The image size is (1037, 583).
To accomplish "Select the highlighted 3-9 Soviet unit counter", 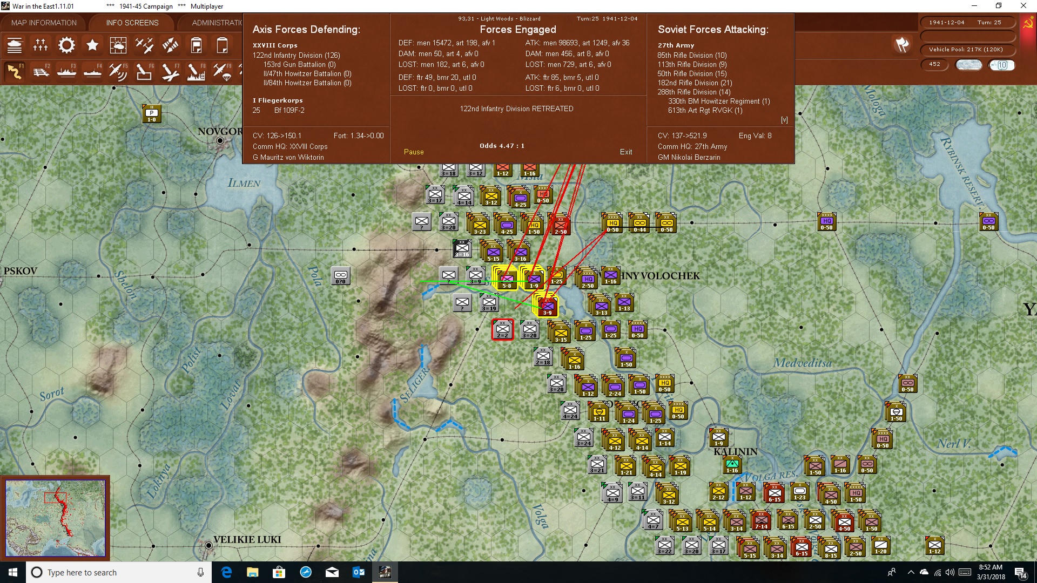I will click(547, 306).
